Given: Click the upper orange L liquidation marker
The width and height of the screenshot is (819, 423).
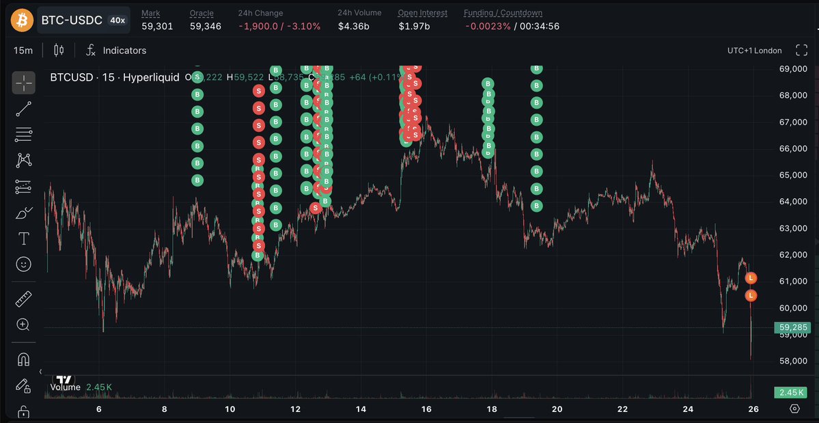Looking at the screenshot, I should [751, 278].
